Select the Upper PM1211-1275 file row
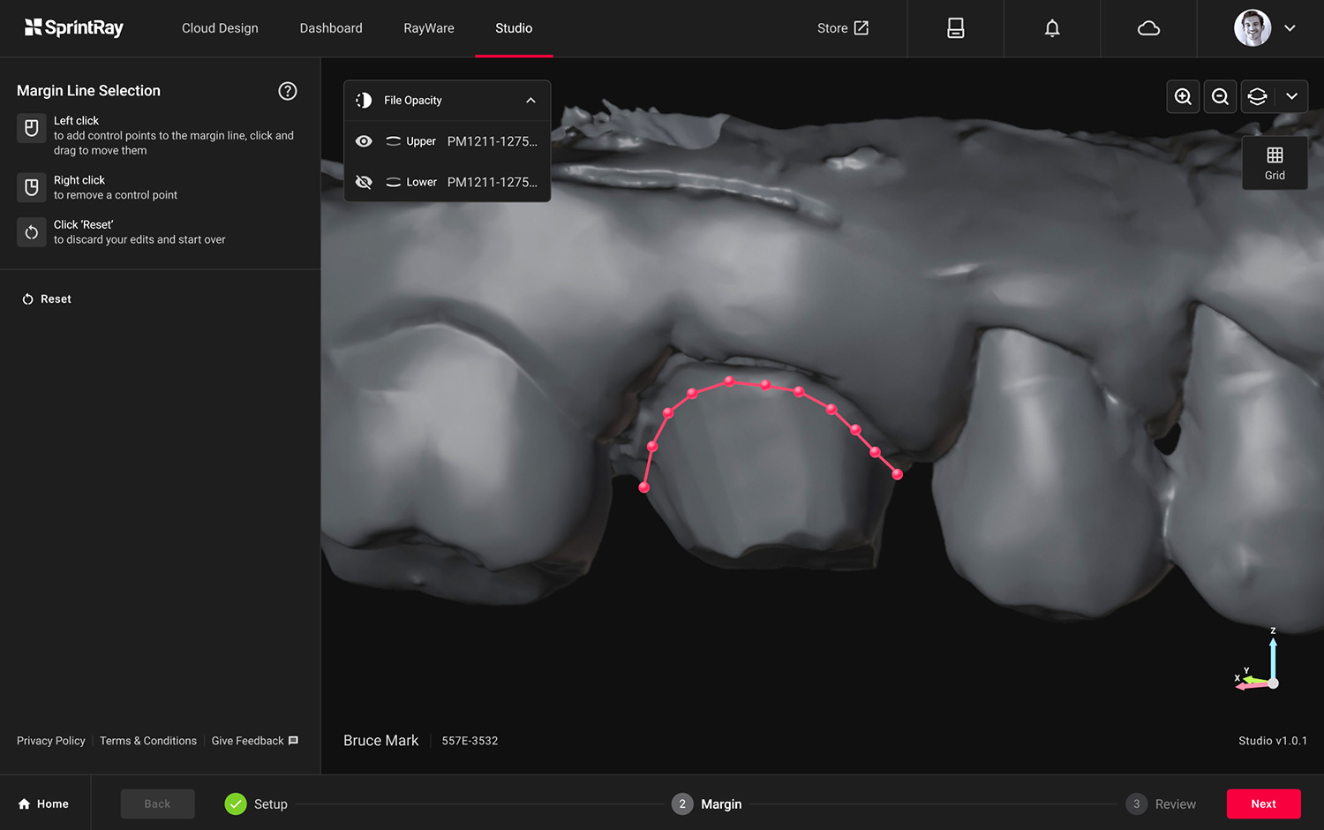Screen dimensions: 1324x830 [447, 141]
